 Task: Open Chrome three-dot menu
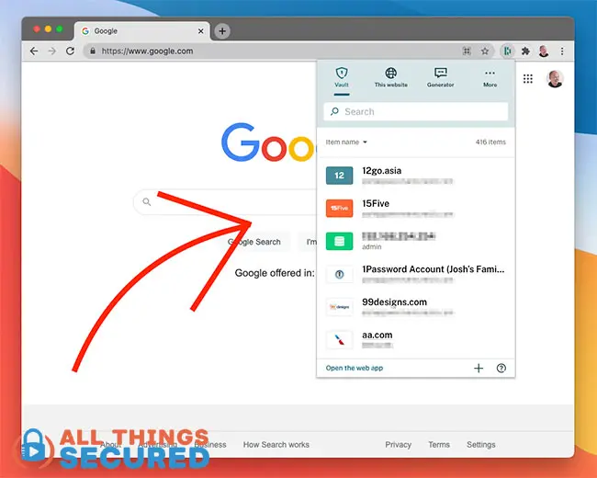click(562, 51)
